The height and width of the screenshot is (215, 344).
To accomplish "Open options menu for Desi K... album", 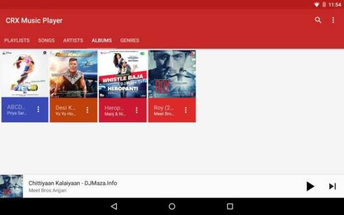I will point(87,110).
